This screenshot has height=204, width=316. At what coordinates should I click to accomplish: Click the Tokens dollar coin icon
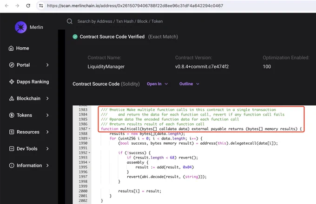[x=12, y=115]
